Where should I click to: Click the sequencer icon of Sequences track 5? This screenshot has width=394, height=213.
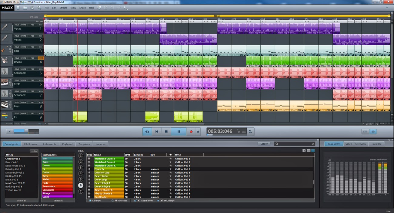coord(4,72)
